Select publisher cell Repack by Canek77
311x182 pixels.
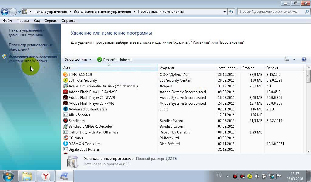(175, 132)
